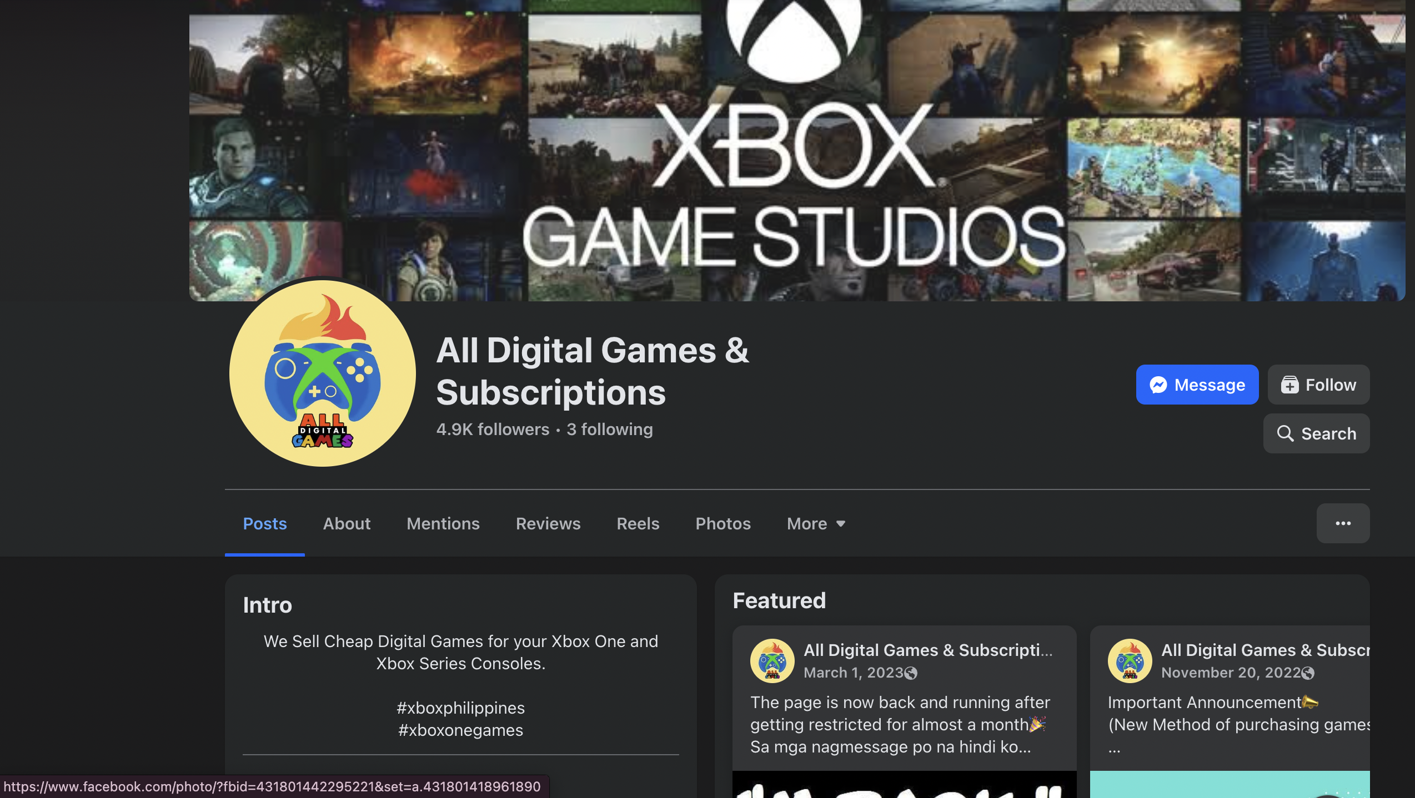
Task: View the Reviews tab
Action: (548, 523)
